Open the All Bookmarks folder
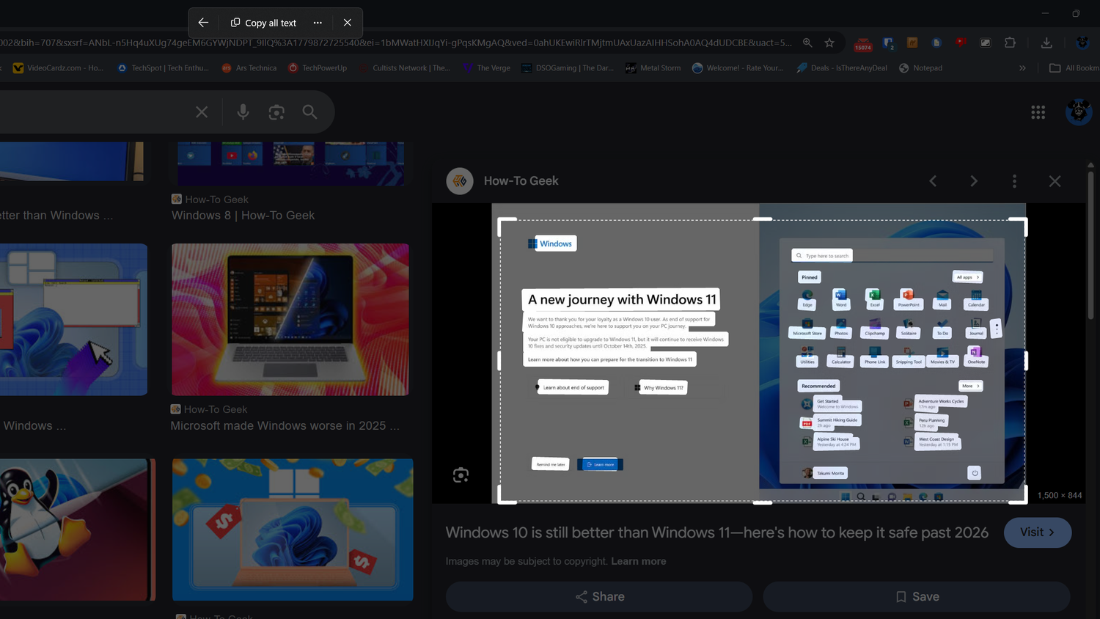This screenshot has height=619, width=1100. coord(1074,67)
